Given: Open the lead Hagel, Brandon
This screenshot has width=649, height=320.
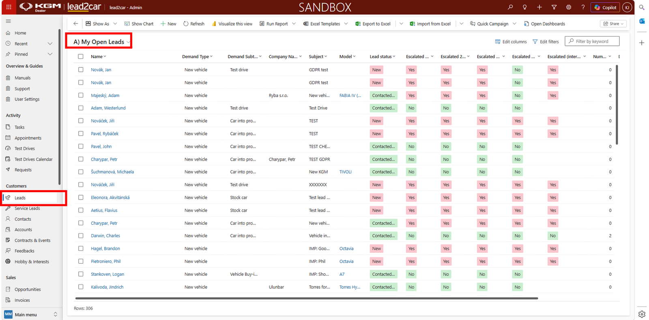Looking at the screenshot, I should (105, 249).
